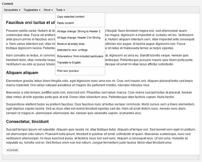Viewport: 202px width, 162px height.
Task: Choose Copy selected content
Action: click(x=80, y=17)
